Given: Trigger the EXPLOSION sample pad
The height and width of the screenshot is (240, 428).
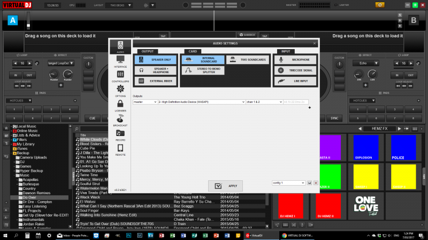Looking at the screenshot, I should click(x=366, y=148).
